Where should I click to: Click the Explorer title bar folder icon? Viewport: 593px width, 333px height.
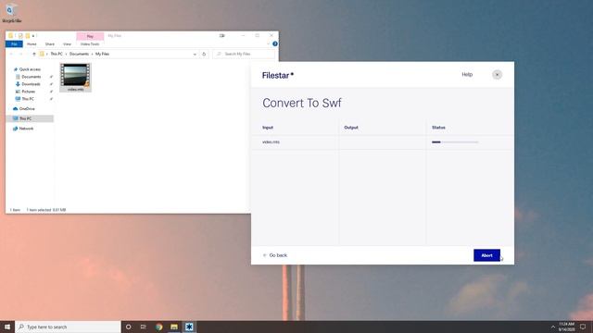point(10,36)
